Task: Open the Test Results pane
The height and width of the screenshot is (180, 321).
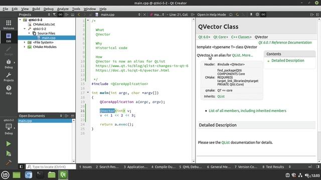Action: click(273, 166)
